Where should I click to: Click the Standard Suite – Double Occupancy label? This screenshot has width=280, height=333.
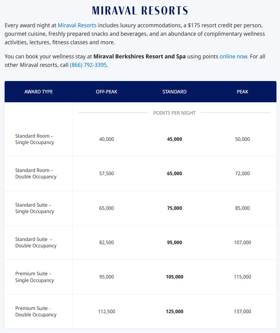[x=36, y=242]
